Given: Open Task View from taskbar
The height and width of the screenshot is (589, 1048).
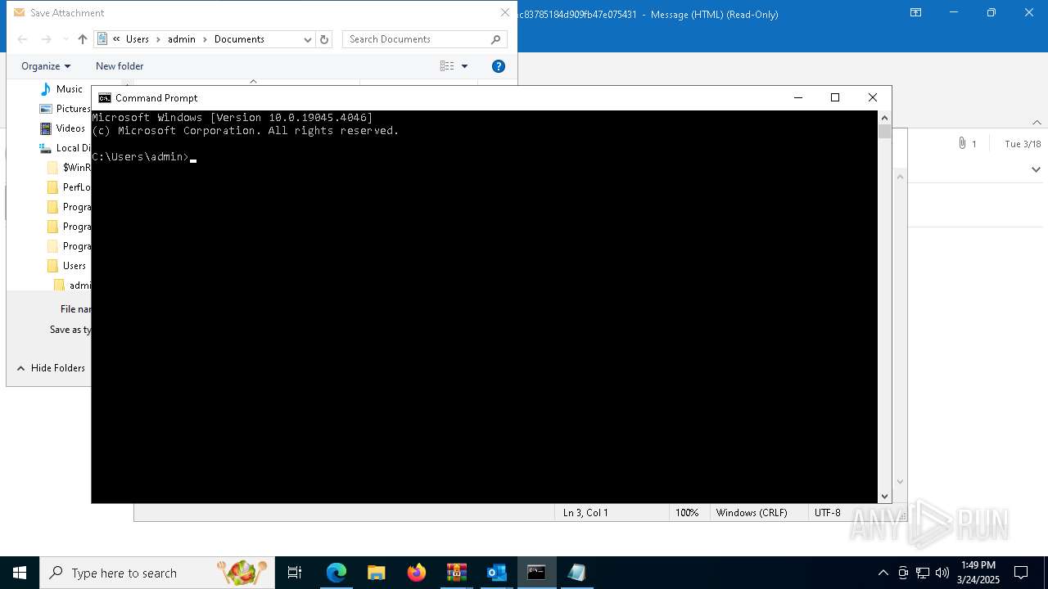Looking at the screenshot, I should point(295,573).
